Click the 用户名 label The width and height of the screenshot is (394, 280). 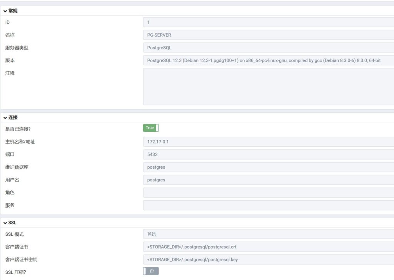point(12,180)
